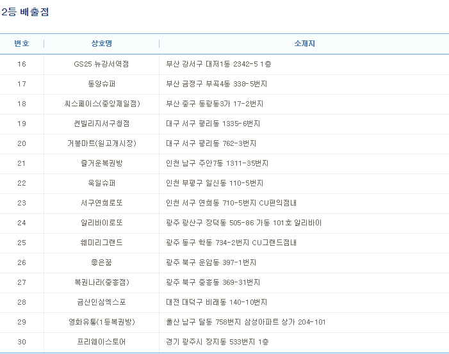Click store name 즐거운복권방
This screenshot has width=449, height=354.
(x=102, y=163)
